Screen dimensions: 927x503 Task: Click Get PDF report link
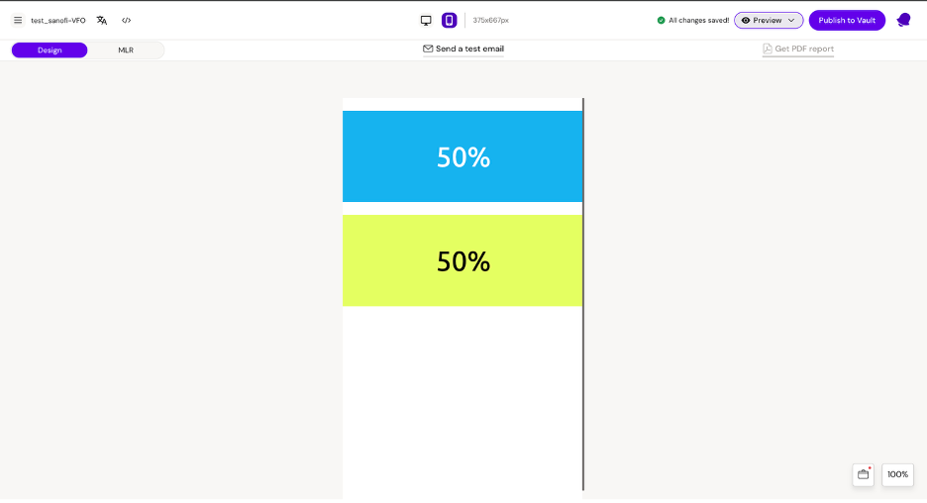click(x=798, y=49)
